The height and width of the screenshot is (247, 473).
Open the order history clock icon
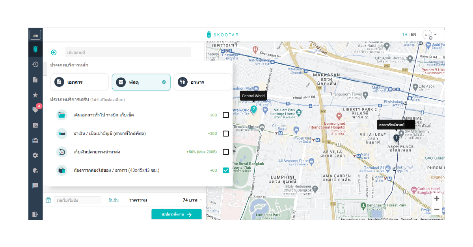(x=35, y=65)
